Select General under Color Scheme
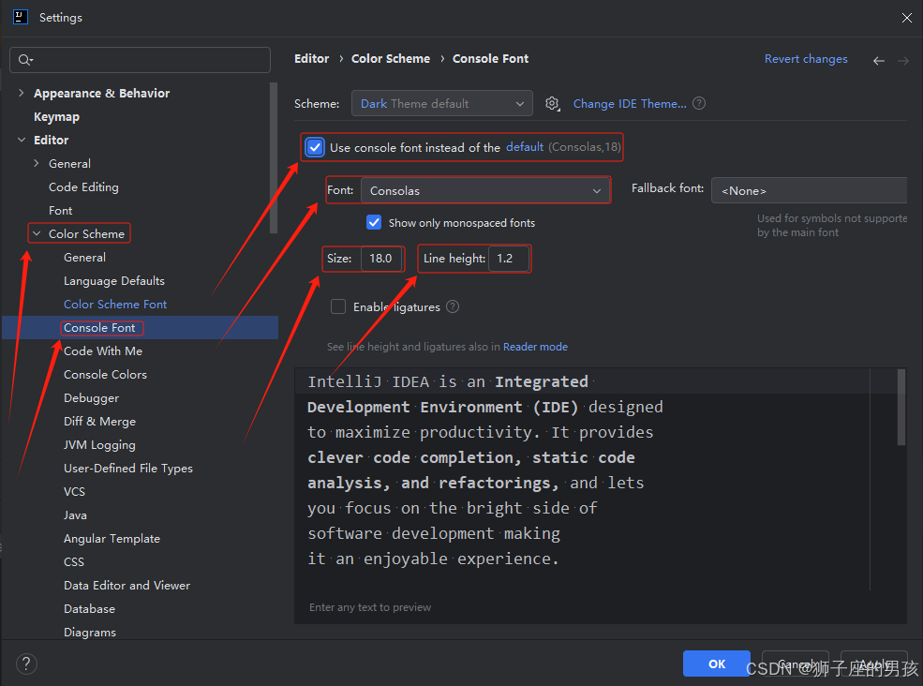923x686 pixels. [84, 258]
